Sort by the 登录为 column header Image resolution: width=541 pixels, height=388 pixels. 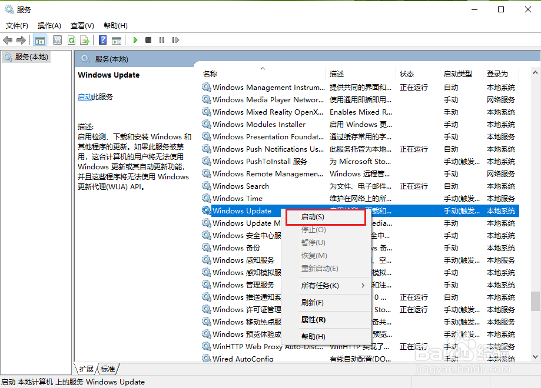[x=500, y=73]
